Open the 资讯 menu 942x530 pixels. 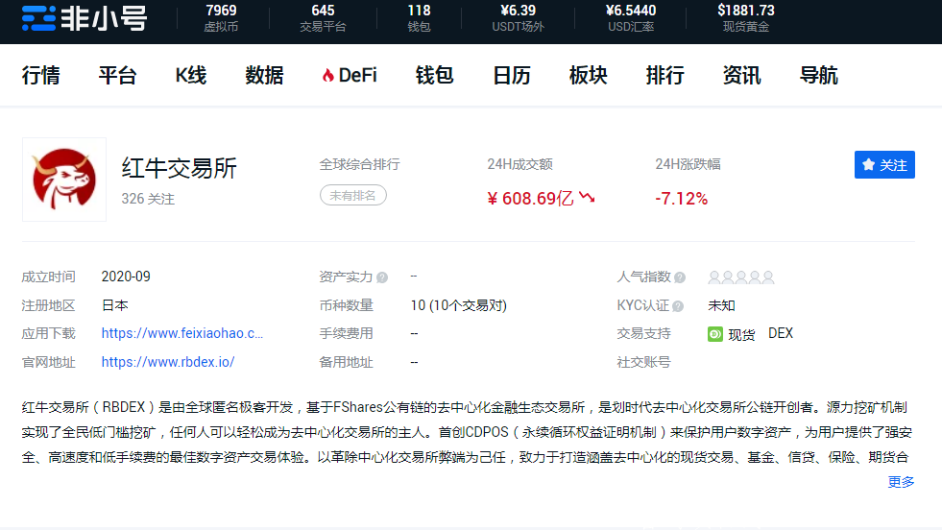pos(742,76)
